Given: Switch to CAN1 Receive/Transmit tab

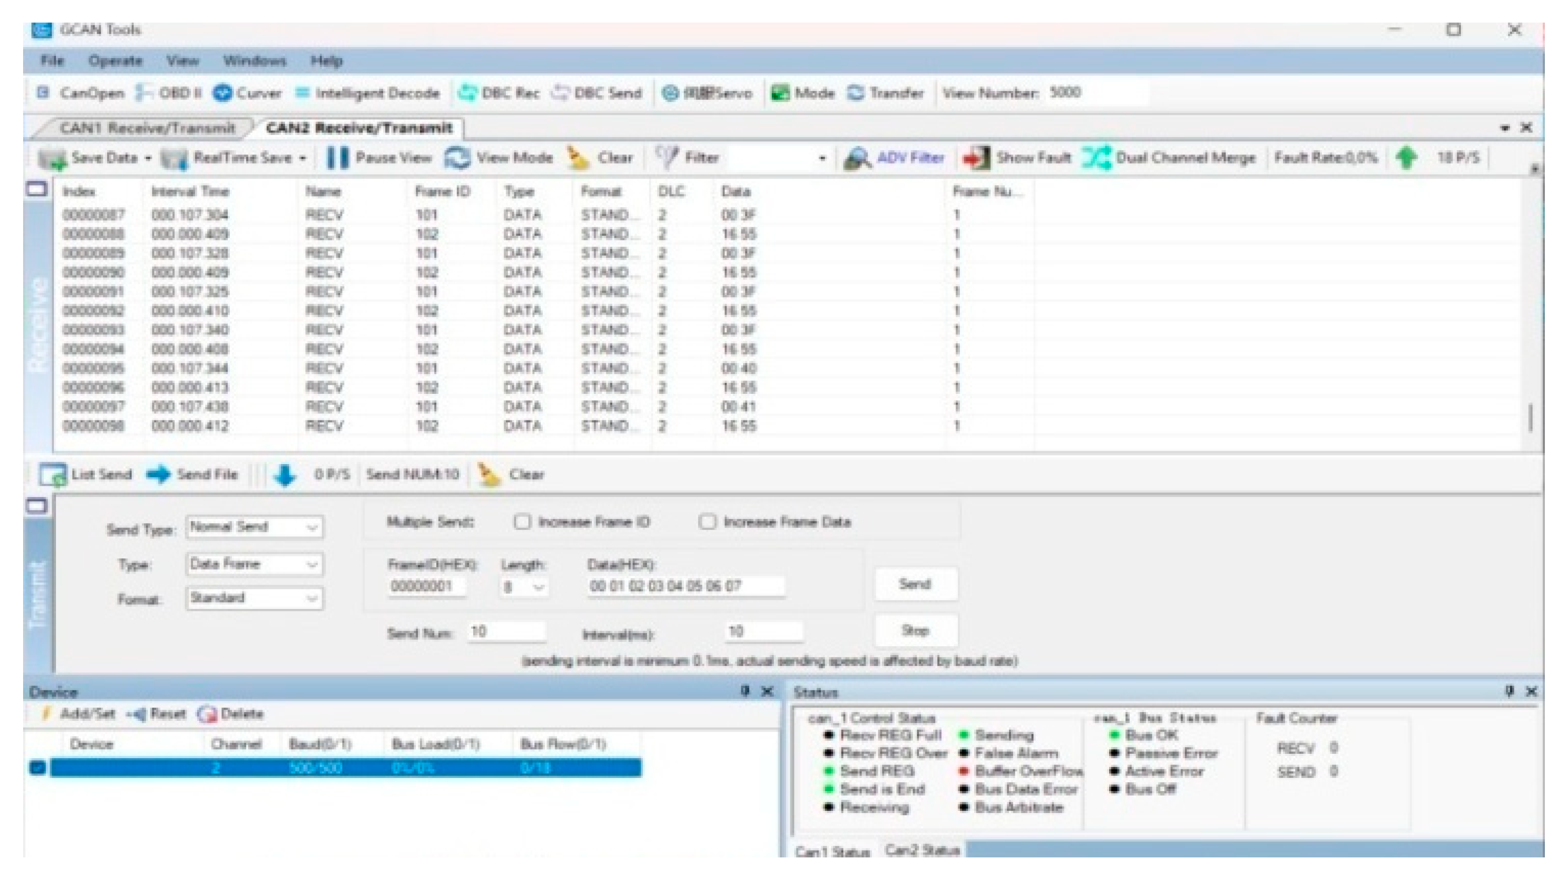Looking at the screenshot, I should coord(147,128).
